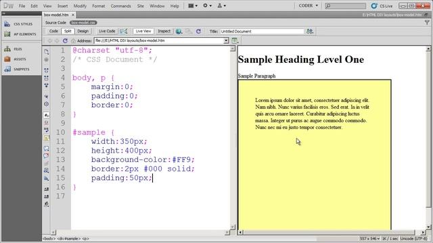The width and height of the screenshot is (433, 243).
Task: Click the home icon beside Address
Action: 74,40
